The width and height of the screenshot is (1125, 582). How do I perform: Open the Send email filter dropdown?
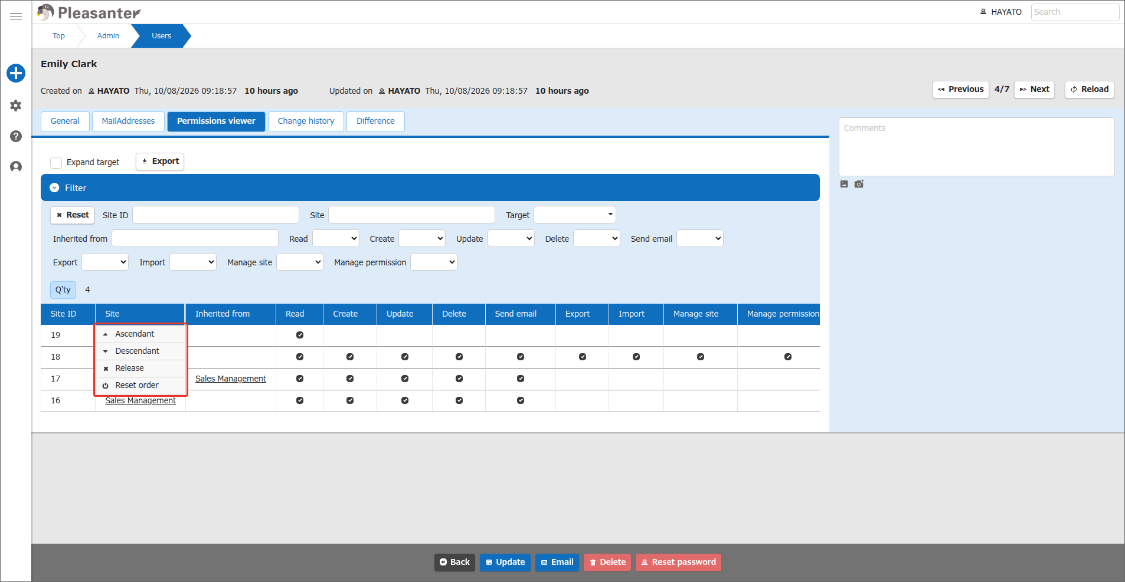[700, 238]
